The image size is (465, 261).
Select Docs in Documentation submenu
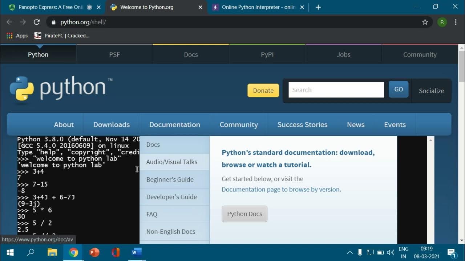[174, 145]
